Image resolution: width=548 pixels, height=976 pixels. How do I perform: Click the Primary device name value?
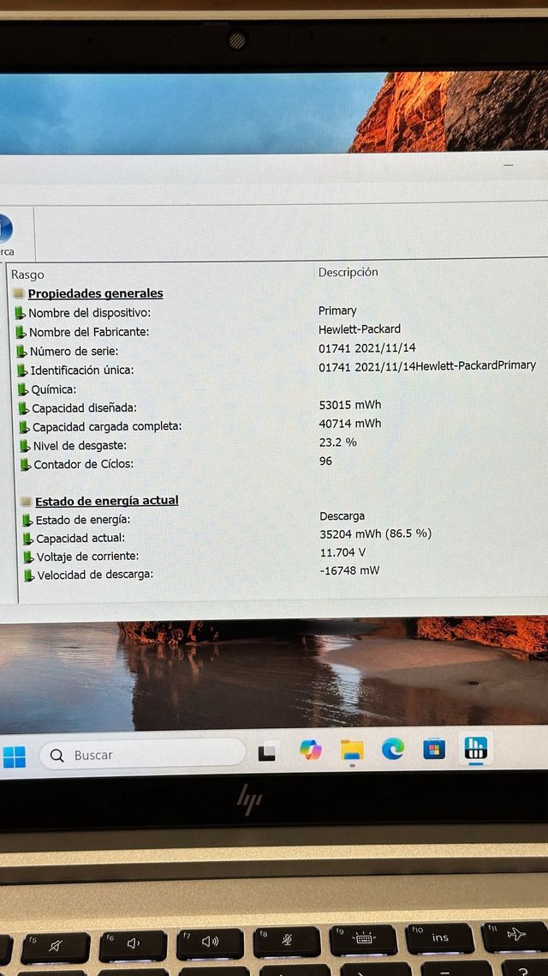[337, 310]
